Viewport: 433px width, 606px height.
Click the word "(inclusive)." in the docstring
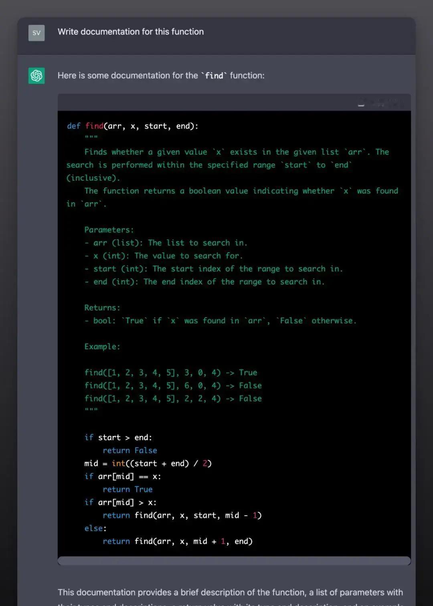(93, 178)
